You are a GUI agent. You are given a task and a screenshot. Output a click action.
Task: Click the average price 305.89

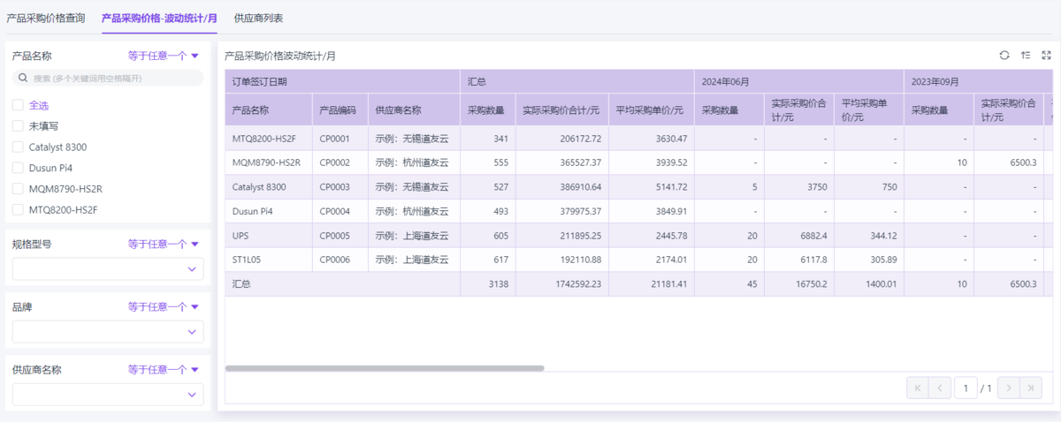click(882, 260)
